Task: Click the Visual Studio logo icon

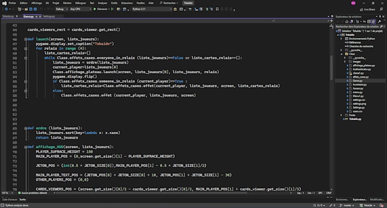Action: (4, 3)
